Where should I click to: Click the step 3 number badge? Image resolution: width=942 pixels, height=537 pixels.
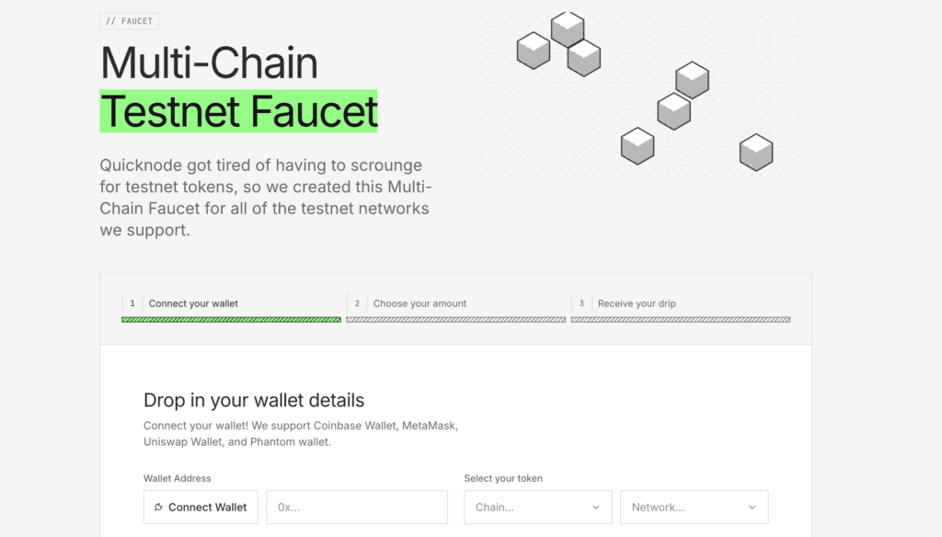click(x=581, y=303)
